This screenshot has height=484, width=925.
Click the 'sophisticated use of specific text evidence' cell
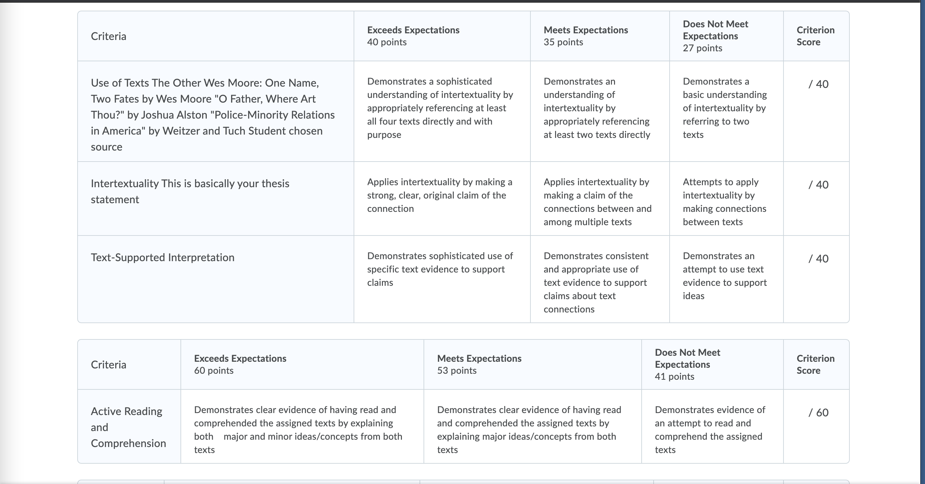tap(442, 279)
